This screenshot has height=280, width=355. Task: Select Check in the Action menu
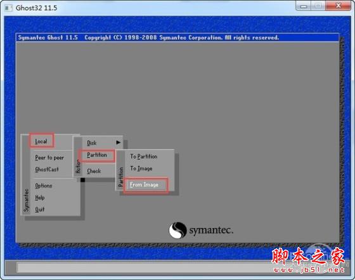click(94, 171)
